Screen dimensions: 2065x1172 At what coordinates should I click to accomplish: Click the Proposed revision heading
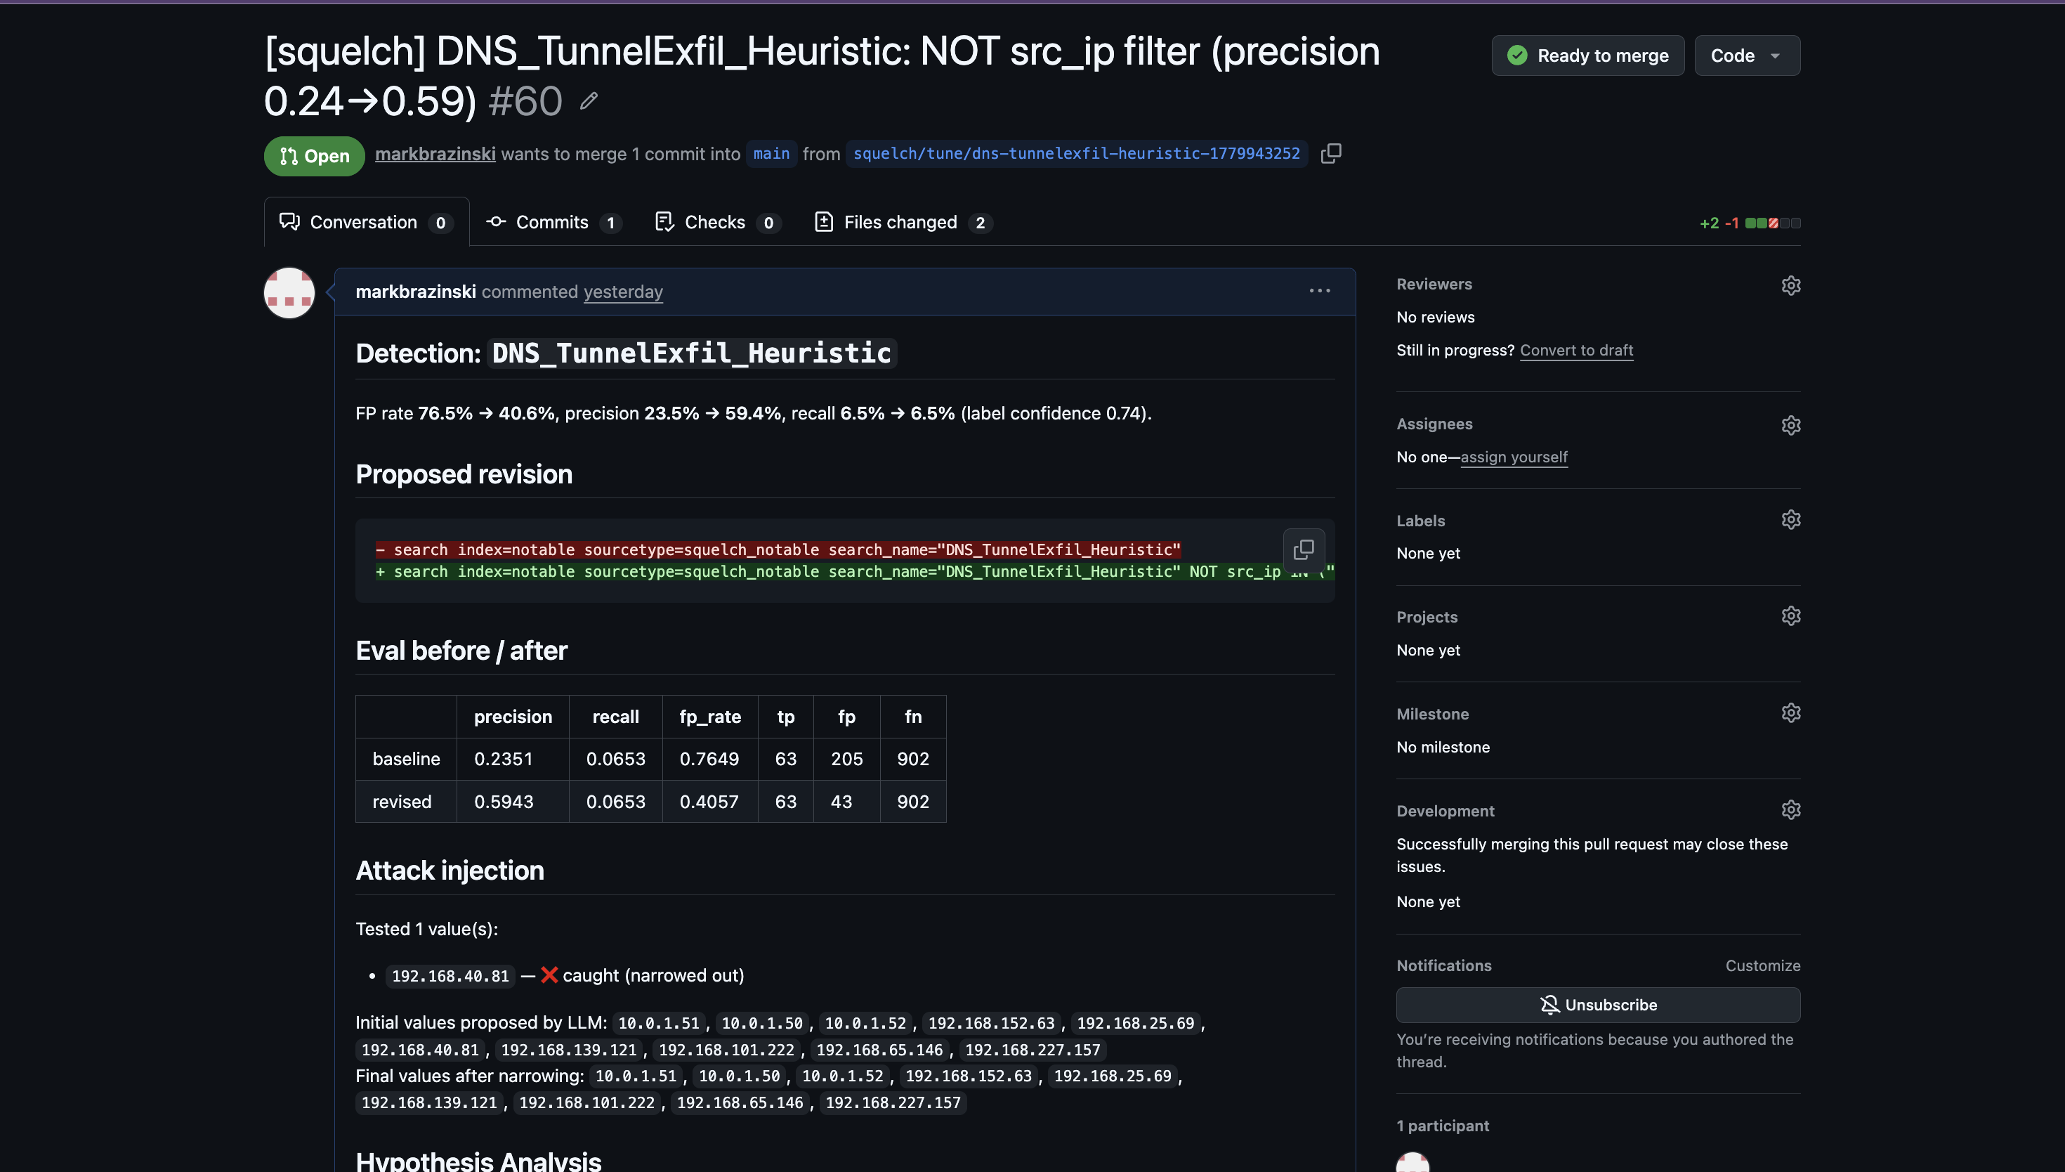[x=464, y=474]
